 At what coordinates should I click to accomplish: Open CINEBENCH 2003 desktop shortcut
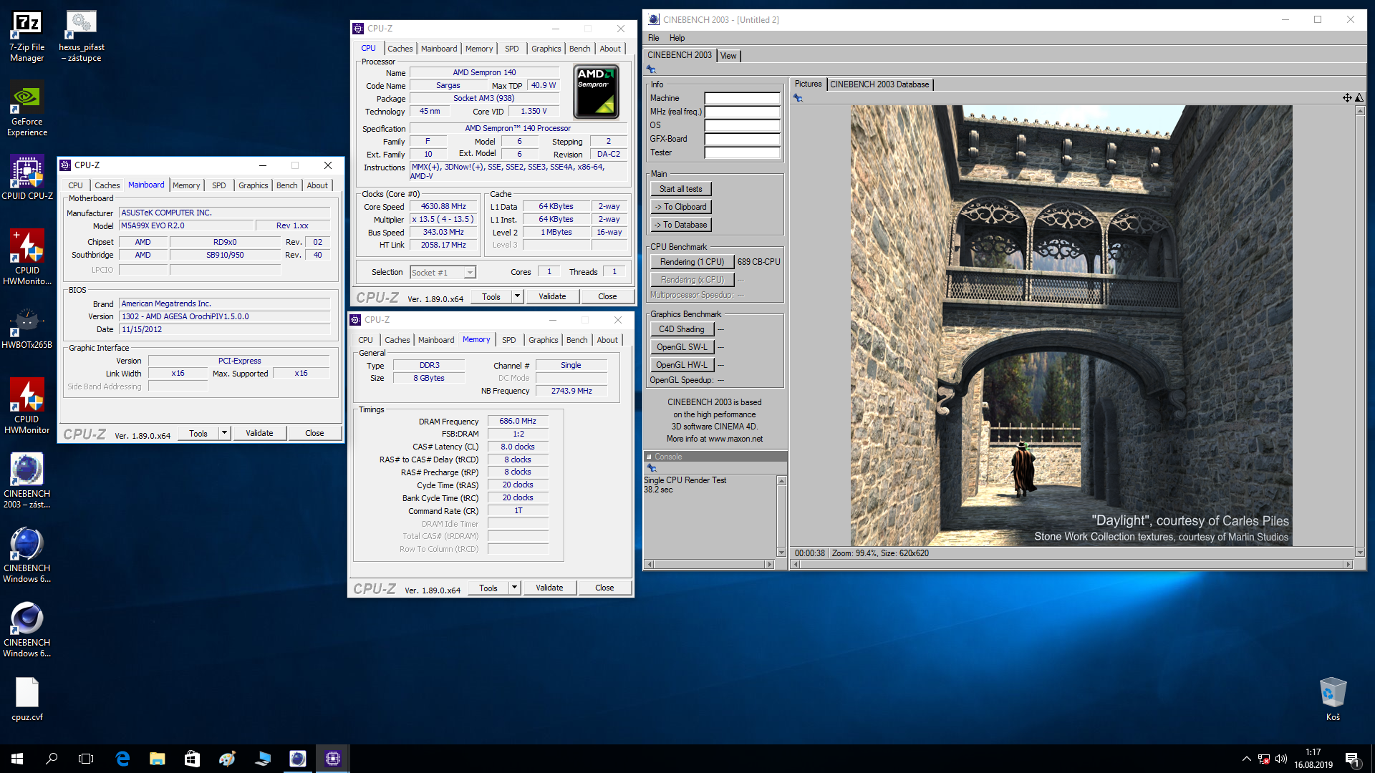[x=27, y=481]
